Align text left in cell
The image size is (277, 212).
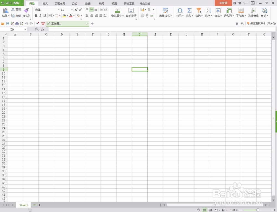[x=87, y=16]
